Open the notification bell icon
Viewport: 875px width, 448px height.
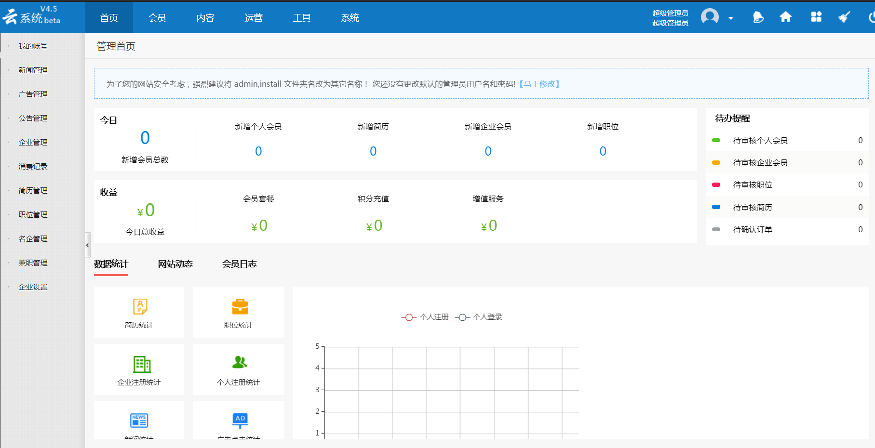(x=757, y=17)
